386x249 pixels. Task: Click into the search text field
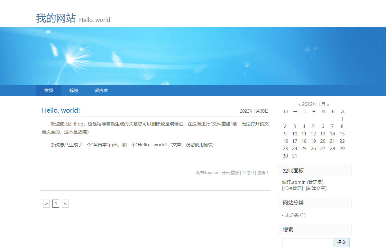(x=307, y=243)
